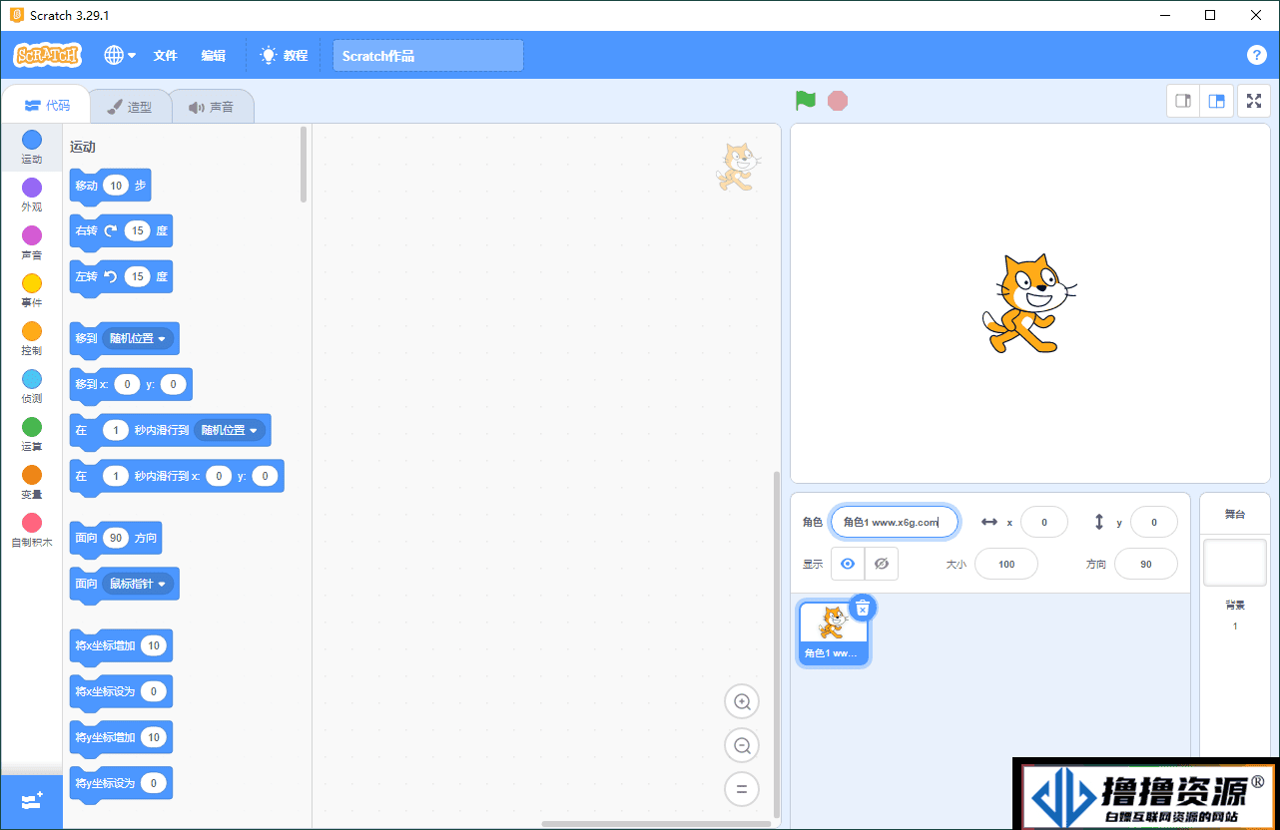The width and height of the screenshot is (1280, 830).
Task: Click the 10 value in 移动 block
Action: [x=116, y=186]
